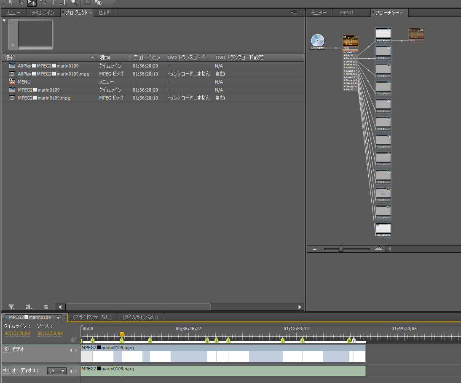Select the Zoom magnifier tool
This screenshot has width=461, height=383.
tap(74, 3)
